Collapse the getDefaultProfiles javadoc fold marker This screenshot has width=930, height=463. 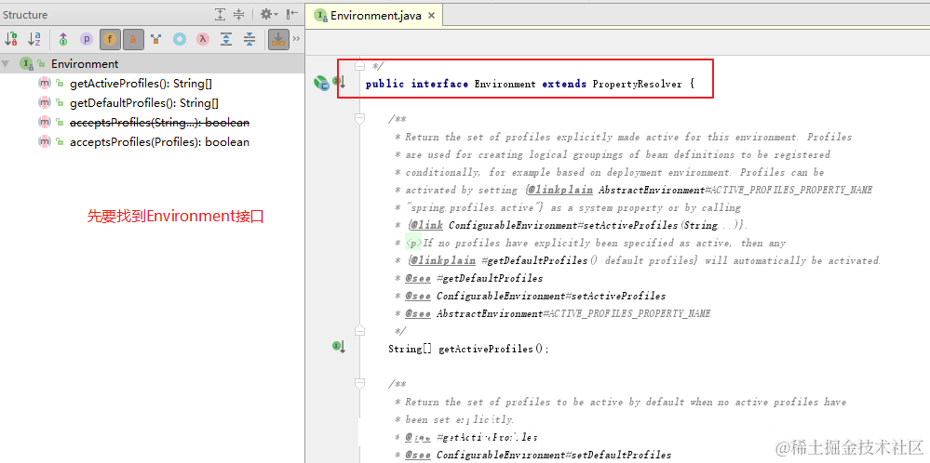click(358, 384)
